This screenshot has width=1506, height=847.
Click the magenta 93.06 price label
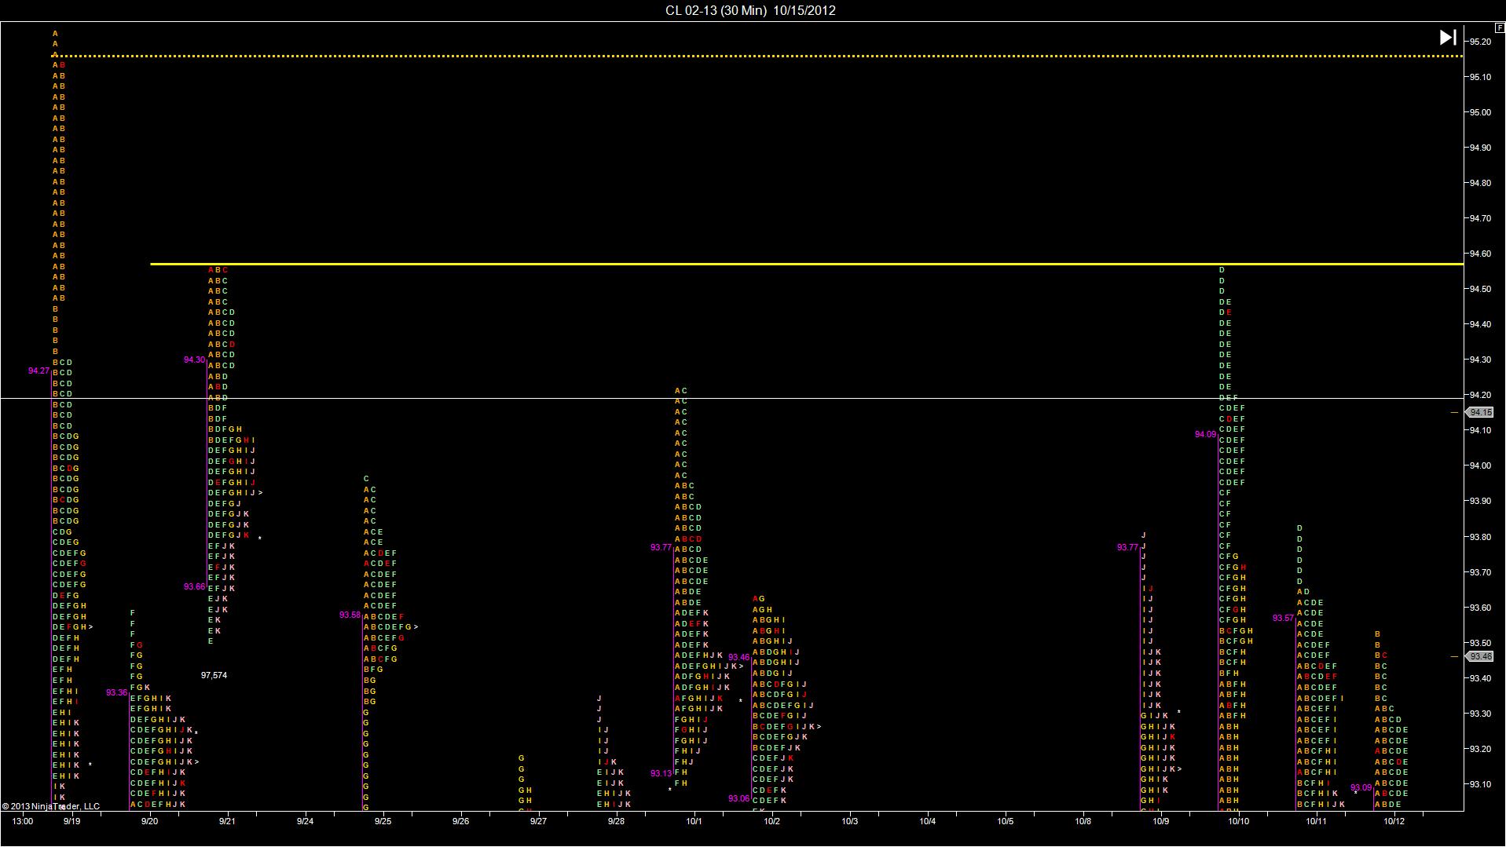tap(738, 798)
